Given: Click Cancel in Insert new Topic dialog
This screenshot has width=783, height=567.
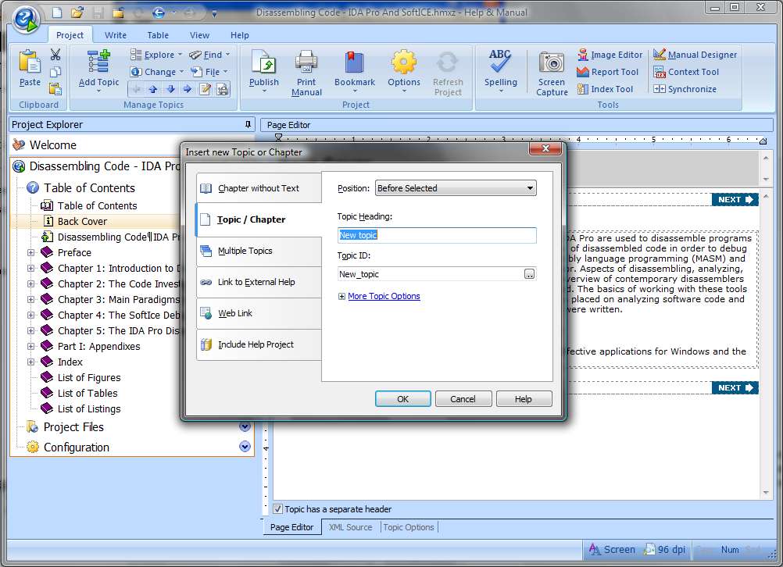Looking at the screenshot, I should pyautogui.click(x=463, y=399).
